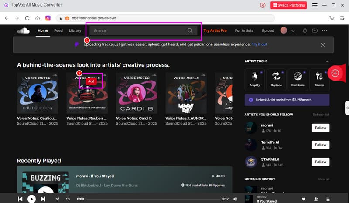Screen dimensions: 349x203
Task: Collapse the Artist Tools section chevron
Action: (327, 61)
